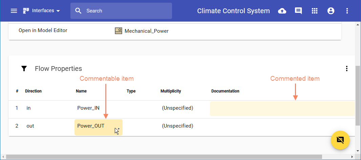Open the header's vertical dots menu
The image size is (361, 160).
[x=347, y=11]
